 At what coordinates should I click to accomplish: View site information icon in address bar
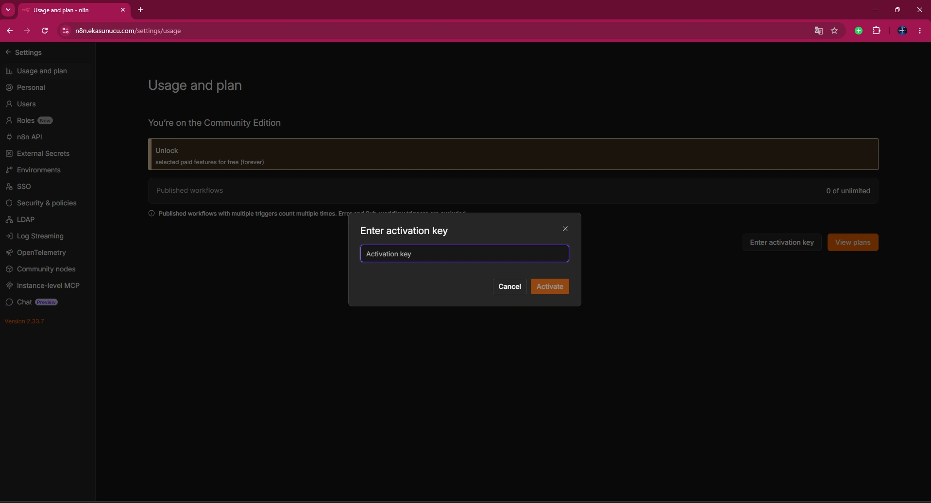point(66,31)
